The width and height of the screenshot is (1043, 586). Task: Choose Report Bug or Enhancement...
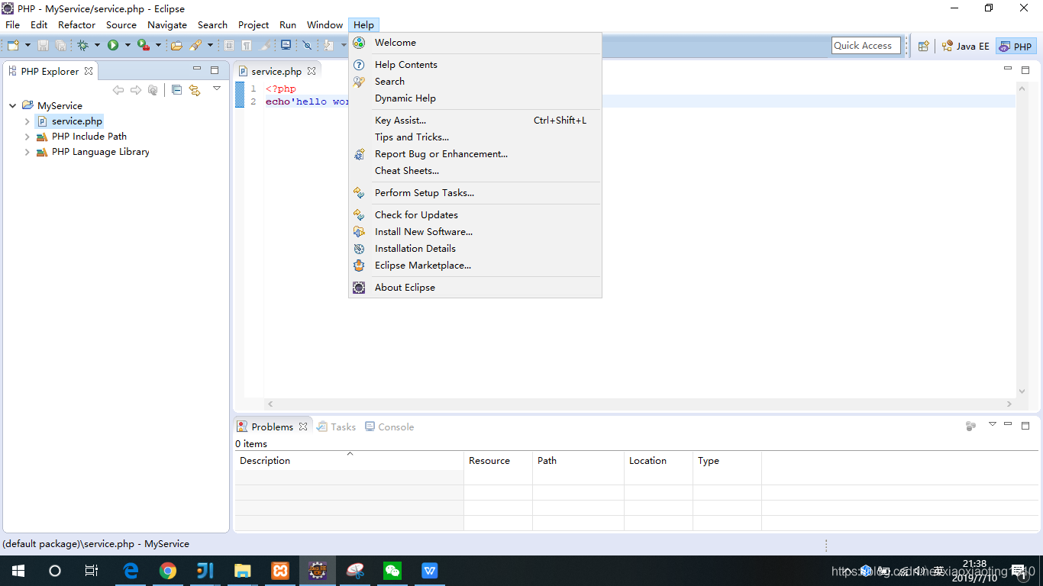tap(475, 154)
